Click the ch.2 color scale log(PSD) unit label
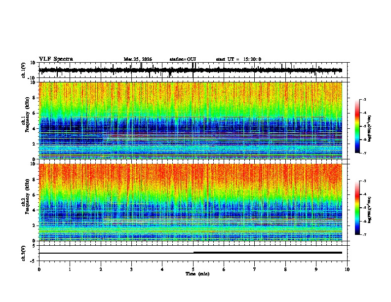This screenshot has width=391, height=302. (x=369, y=210)
